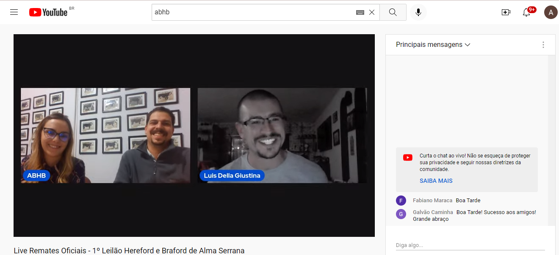Viewport: 559px width, 255px height.
Task: Click Fabiano Maraca's avatar in chat
Action: click(x=401, y=201)
